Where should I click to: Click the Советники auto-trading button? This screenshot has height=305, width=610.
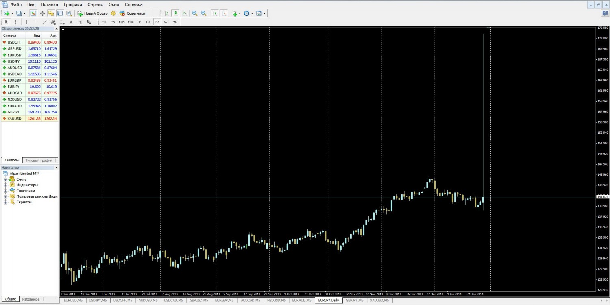click(132, 13)
